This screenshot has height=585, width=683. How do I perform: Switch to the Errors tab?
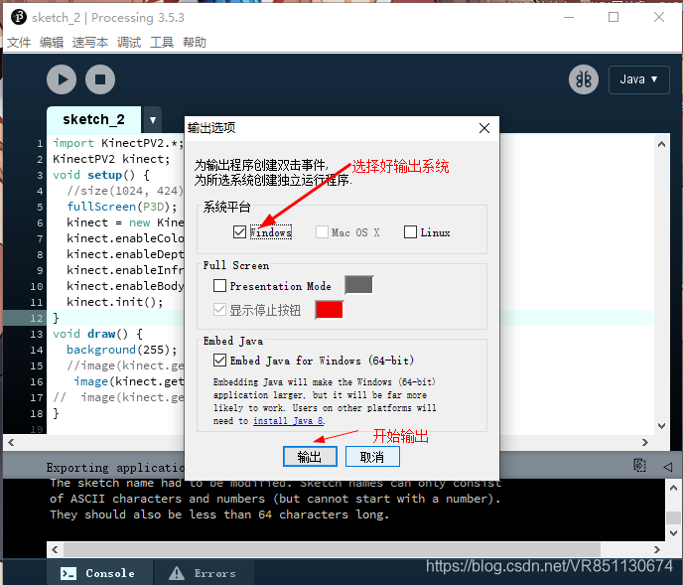coord(203,573)
